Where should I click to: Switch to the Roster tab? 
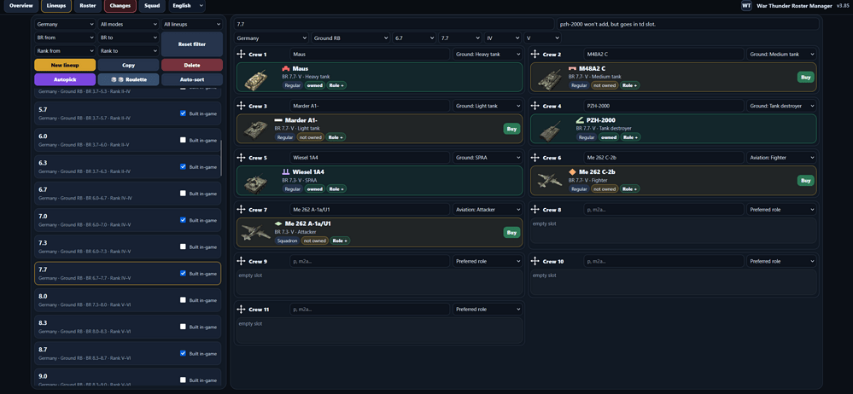click(x=88, y=5)
